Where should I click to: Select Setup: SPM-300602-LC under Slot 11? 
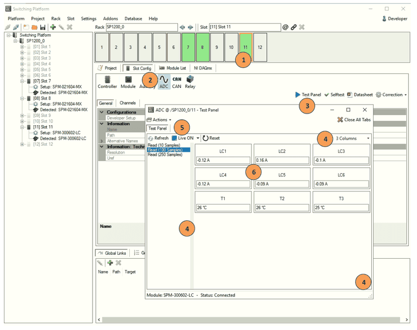pos(60,133)
